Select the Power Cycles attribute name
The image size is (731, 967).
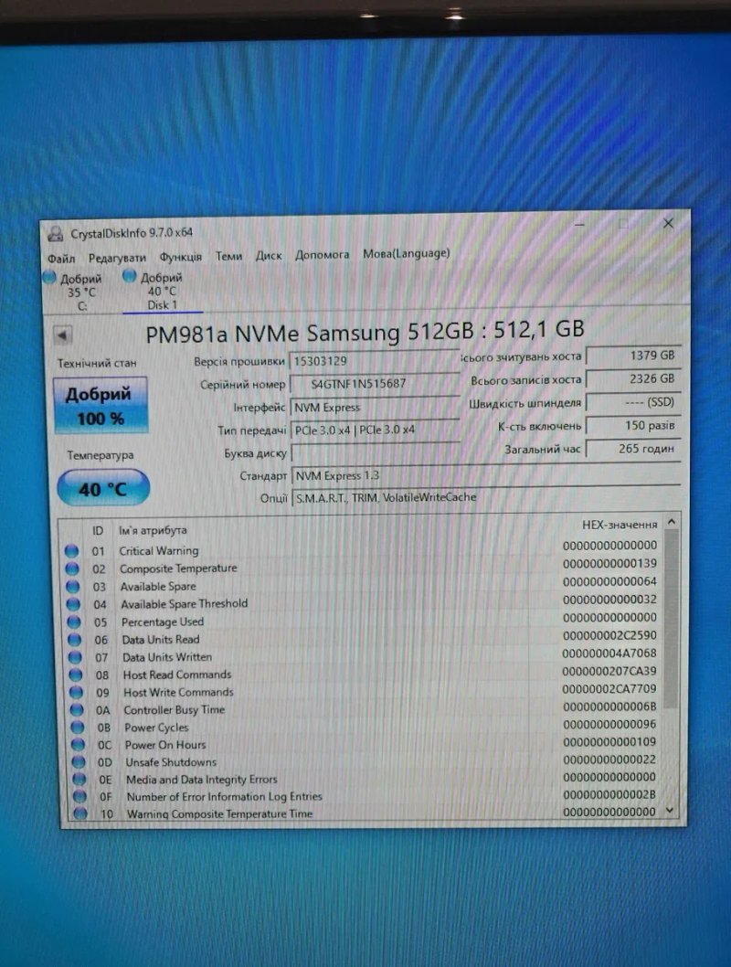156,728
